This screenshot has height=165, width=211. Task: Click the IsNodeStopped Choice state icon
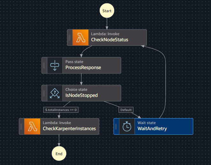(x=55, y=93)
